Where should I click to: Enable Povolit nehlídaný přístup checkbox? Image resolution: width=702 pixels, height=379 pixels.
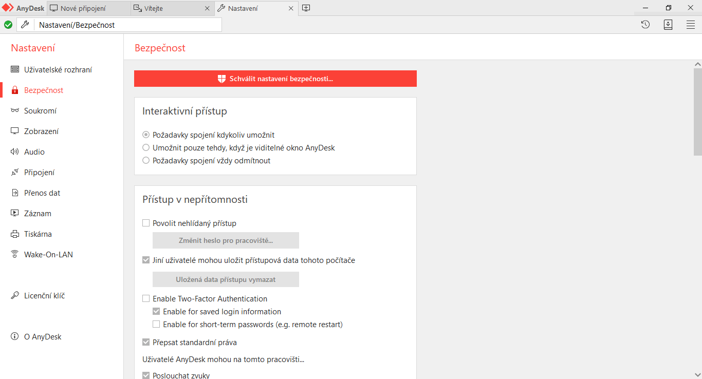146,223
